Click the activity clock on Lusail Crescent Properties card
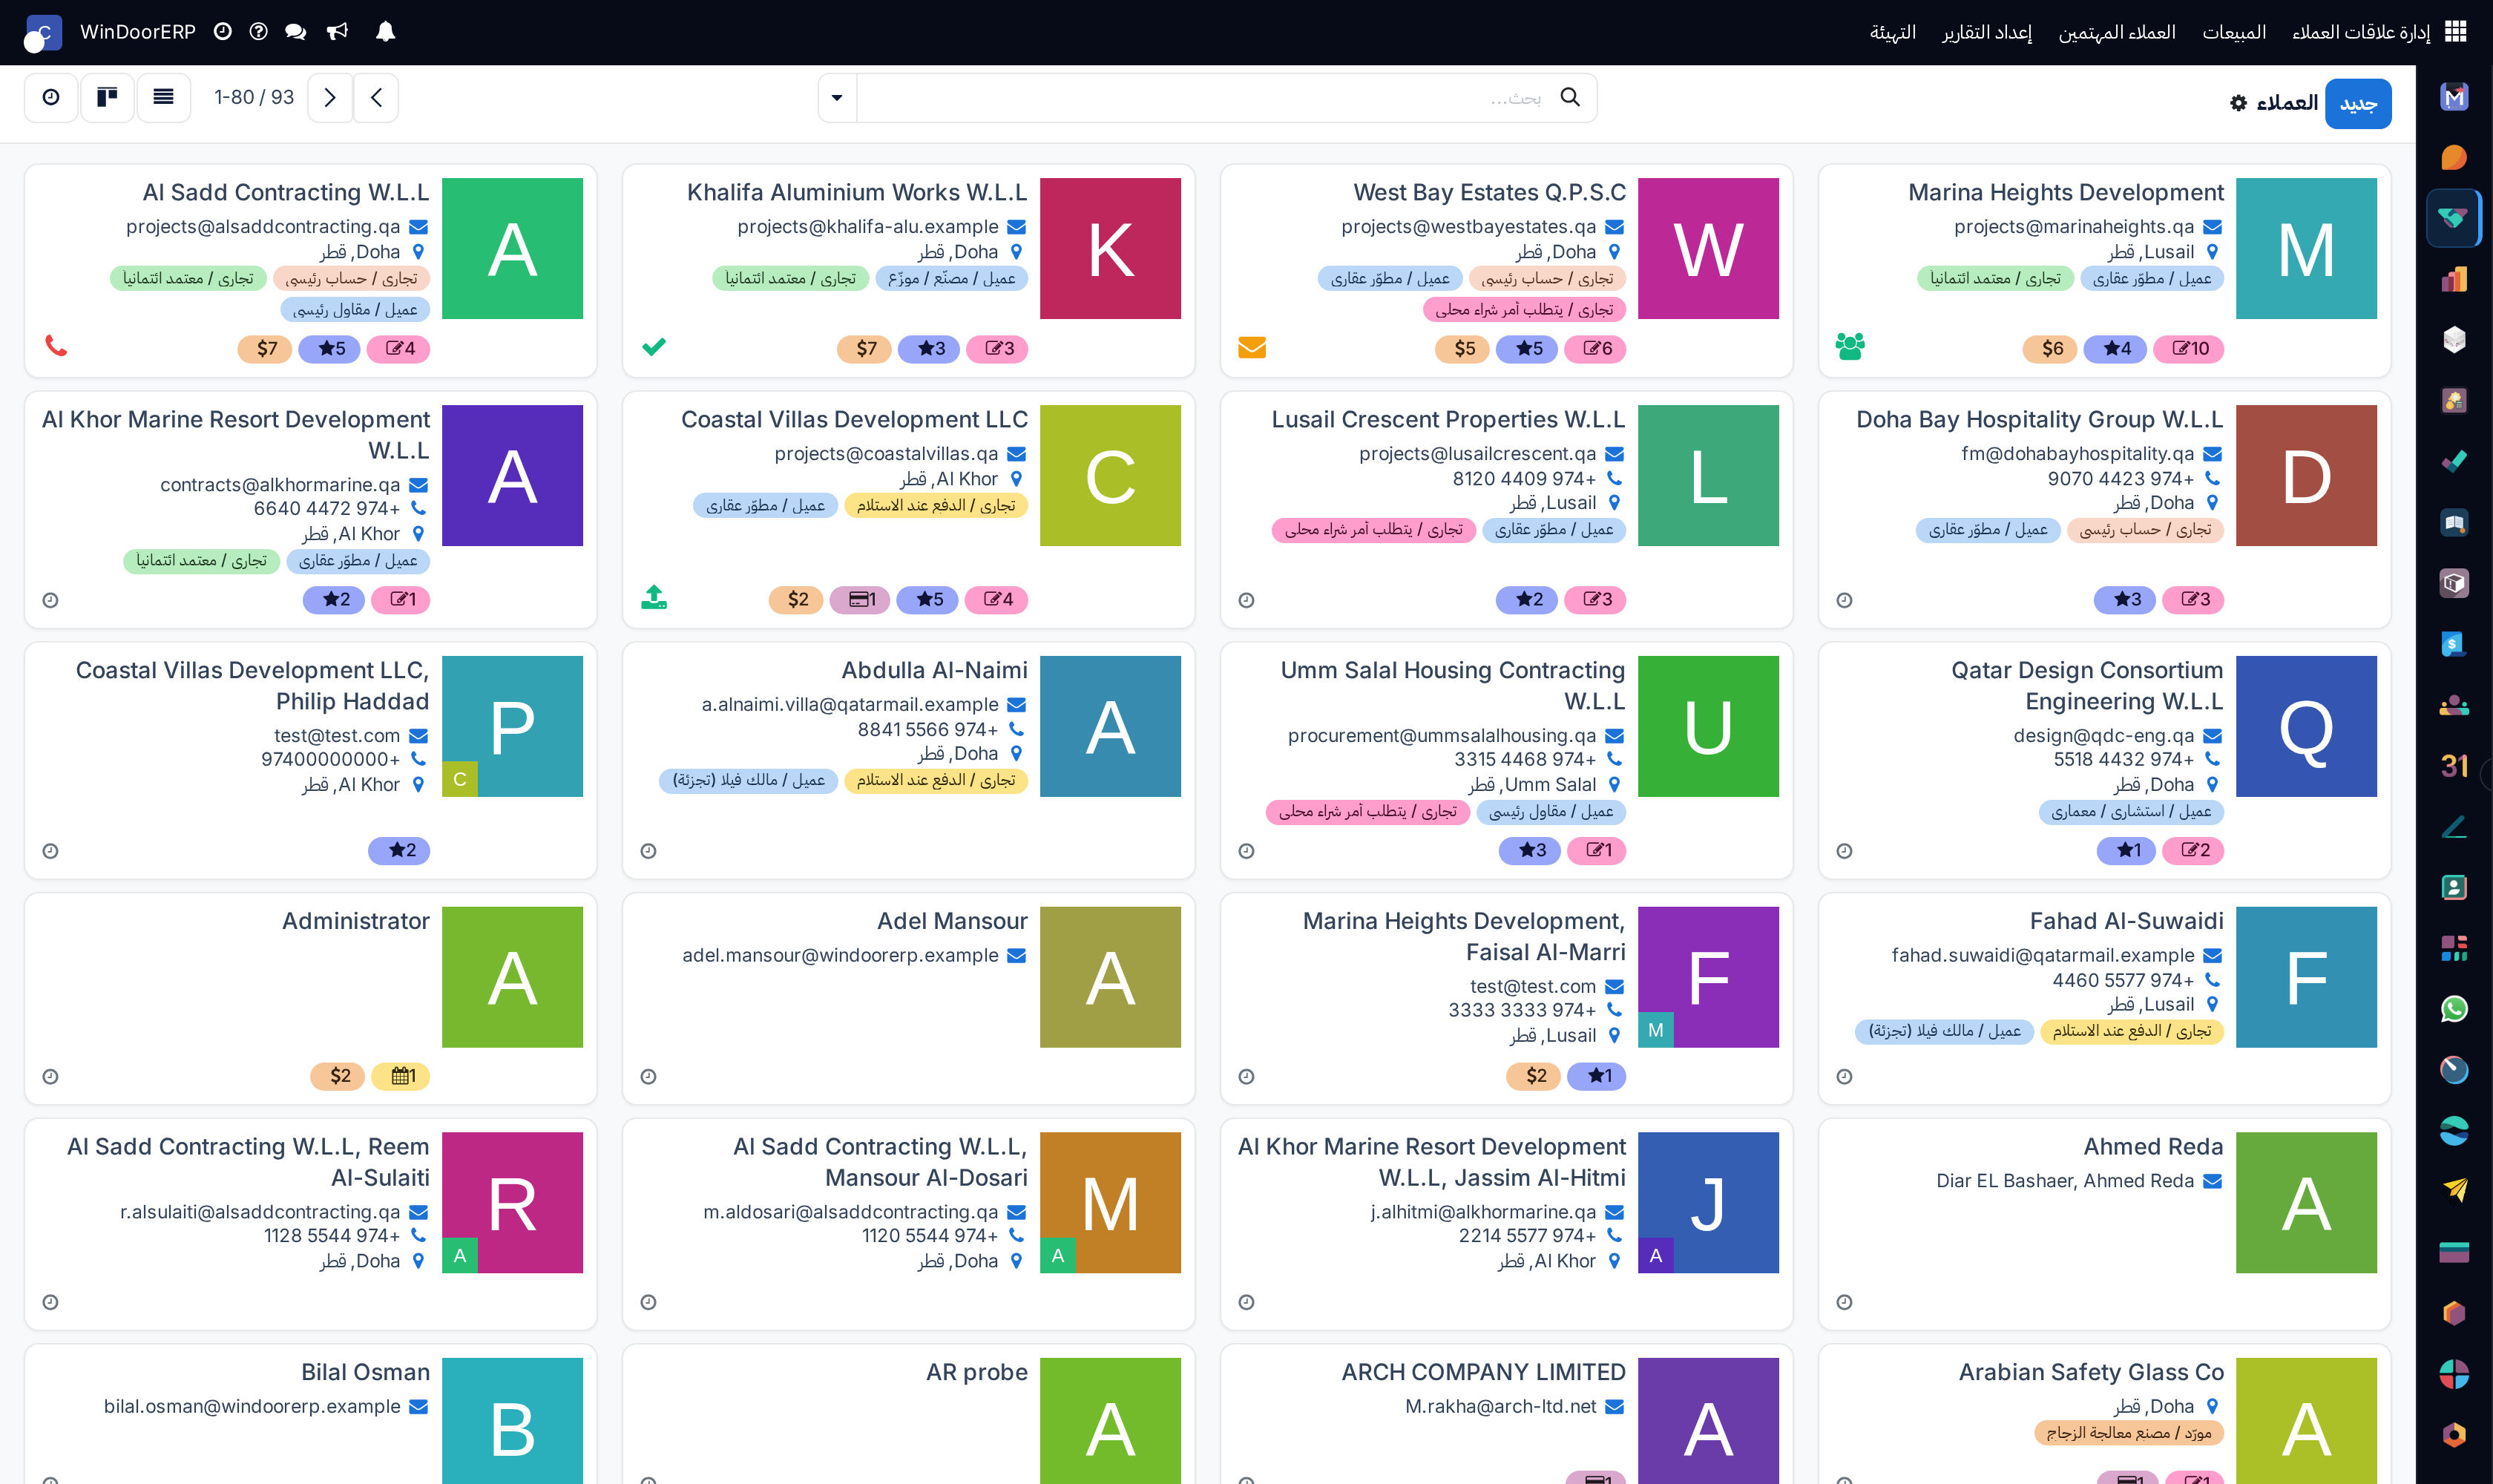This screenshot has height=1484, width=2493. pos(1246,600)
